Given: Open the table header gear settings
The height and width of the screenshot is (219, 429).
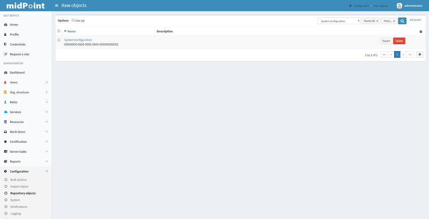Looking at the screenshot, I should click(421, 31).
